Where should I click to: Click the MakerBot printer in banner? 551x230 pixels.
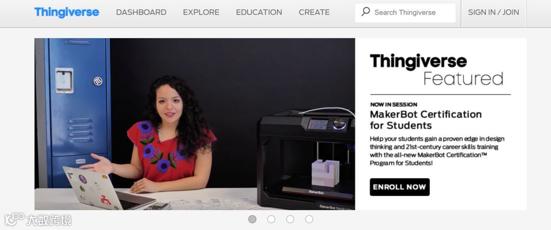306,160
